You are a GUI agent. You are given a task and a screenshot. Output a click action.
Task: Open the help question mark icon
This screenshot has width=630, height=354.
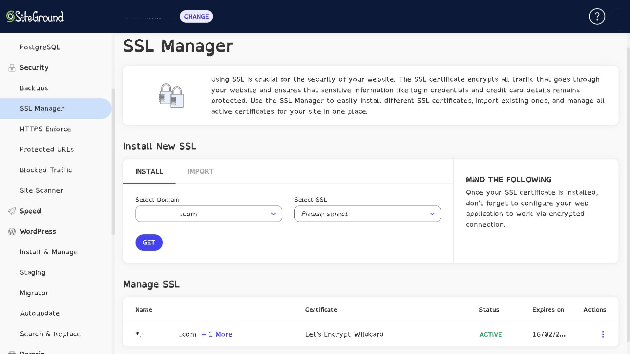tap(597, 16)
